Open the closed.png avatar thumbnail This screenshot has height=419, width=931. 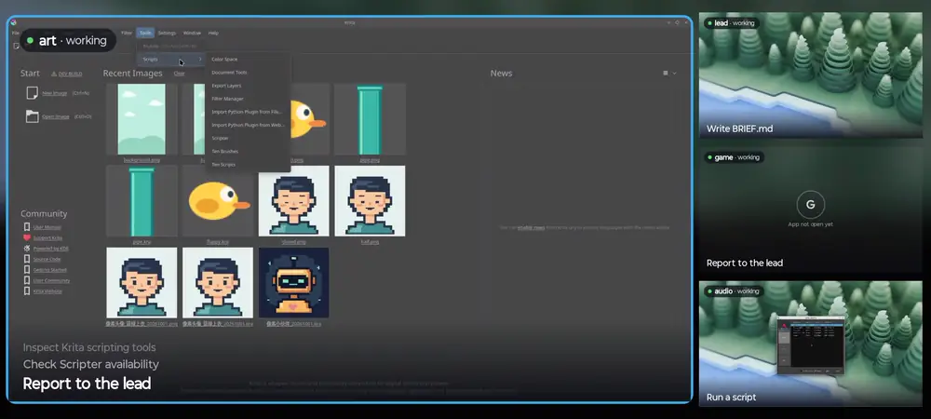click(x=294, y=201)
